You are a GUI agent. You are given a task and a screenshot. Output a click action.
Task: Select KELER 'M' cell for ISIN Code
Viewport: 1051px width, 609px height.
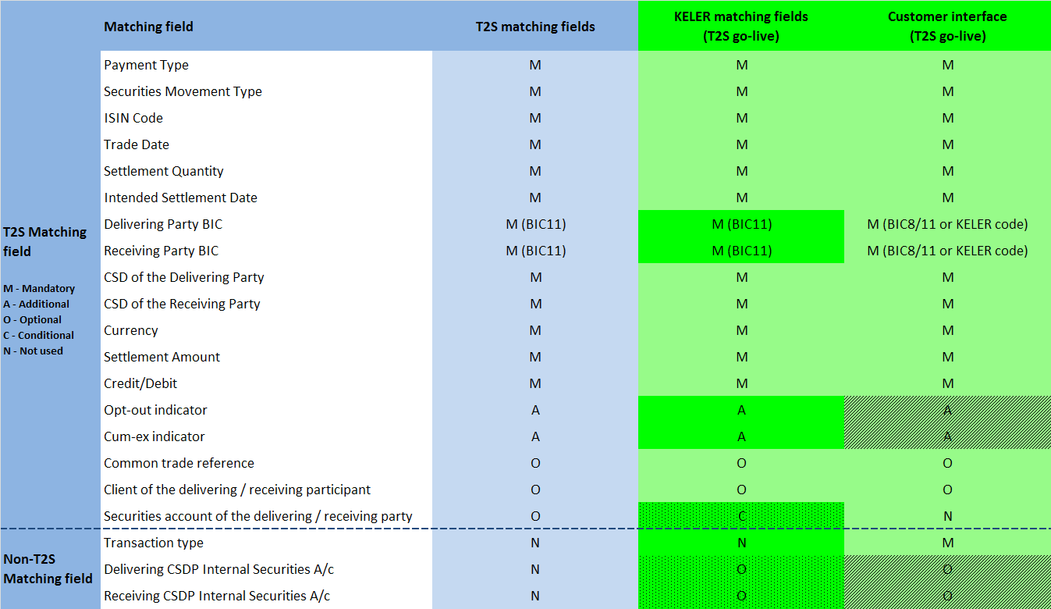tap(741, 118)
